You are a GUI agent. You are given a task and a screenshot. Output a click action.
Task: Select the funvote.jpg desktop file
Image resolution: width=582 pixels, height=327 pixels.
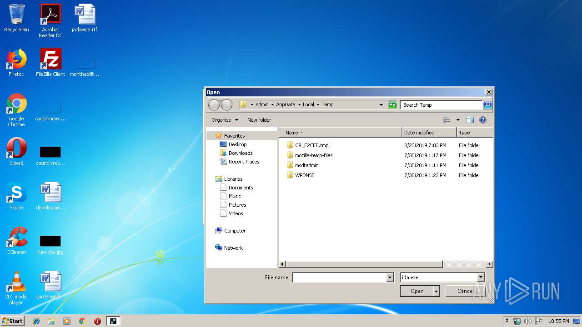(50, 244)
